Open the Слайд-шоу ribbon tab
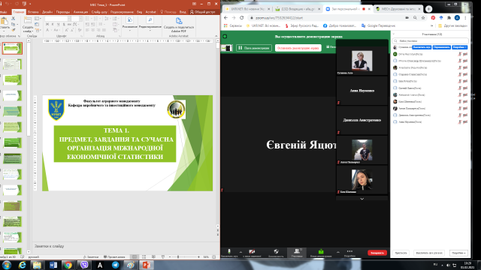This screenshot has width=481, height=270. pos(99,12)
